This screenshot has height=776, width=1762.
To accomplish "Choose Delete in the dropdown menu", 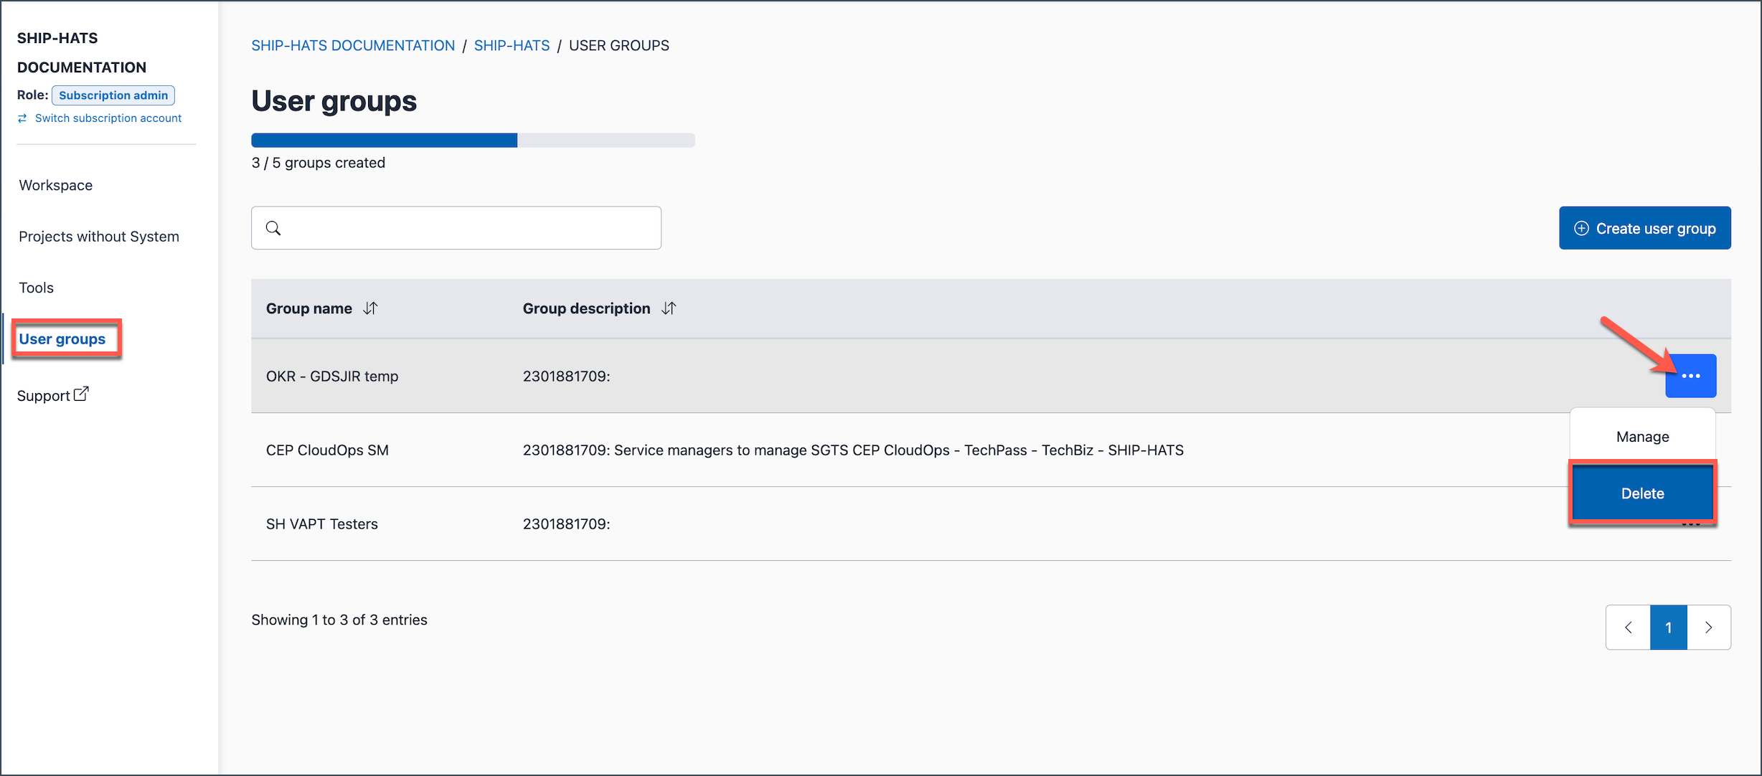I will 1642,493.
